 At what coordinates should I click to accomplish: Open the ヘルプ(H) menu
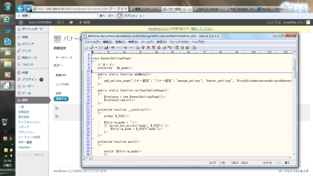(198, 42)
